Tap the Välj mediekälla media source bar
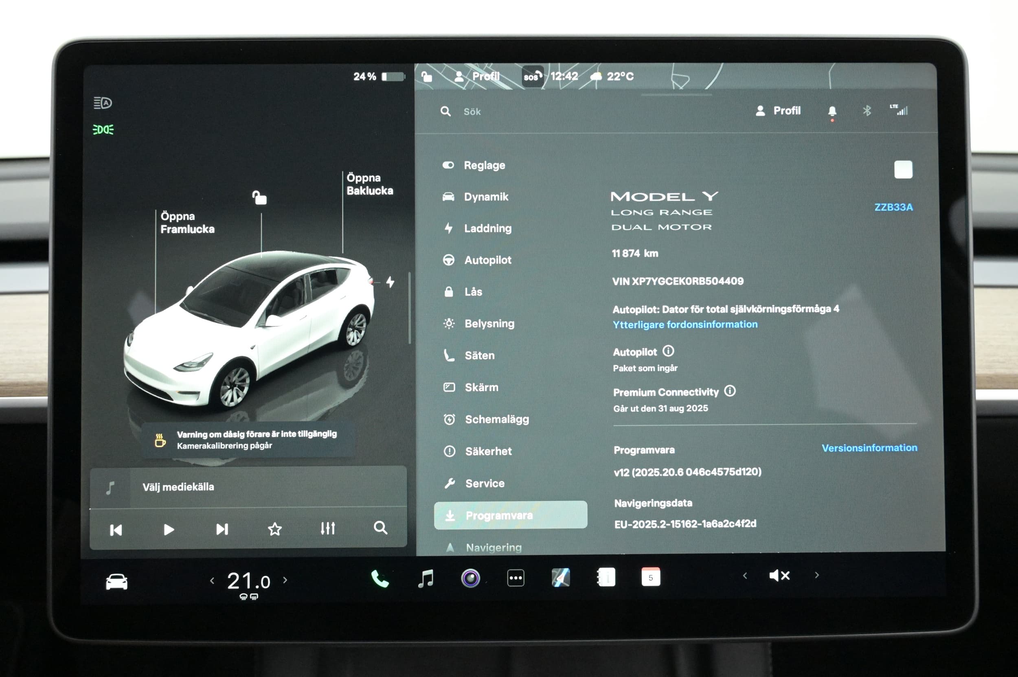The width and height of the screenshot is (1018, 677). click(x=248, y=487)
